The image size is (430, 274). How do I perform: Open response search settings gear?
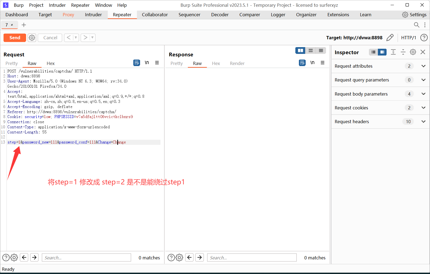pyautogui.click(x=179, y=257)
